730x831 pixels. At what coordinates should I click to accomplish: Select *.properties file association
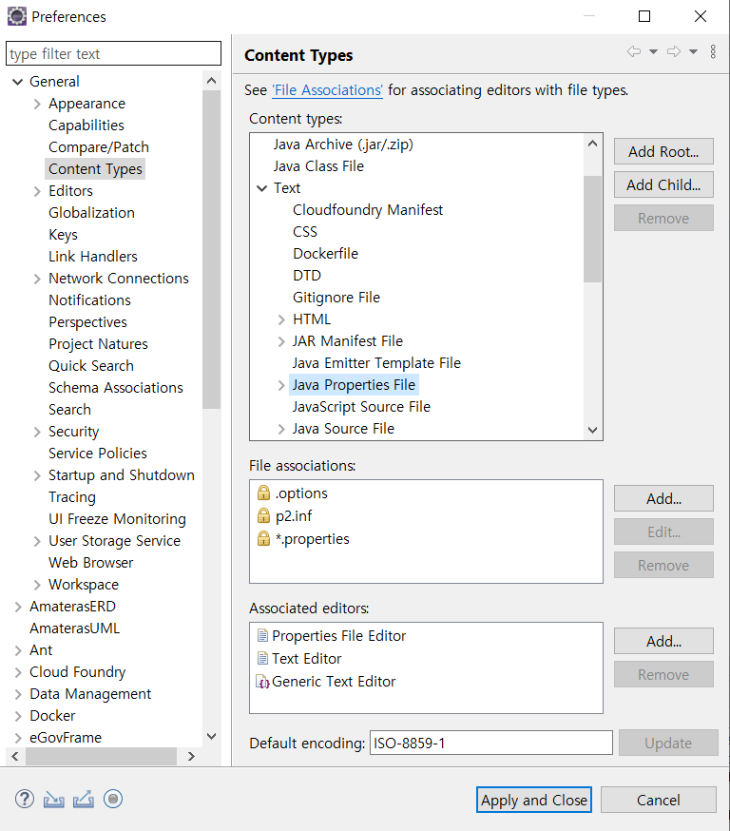coord(312,539)
